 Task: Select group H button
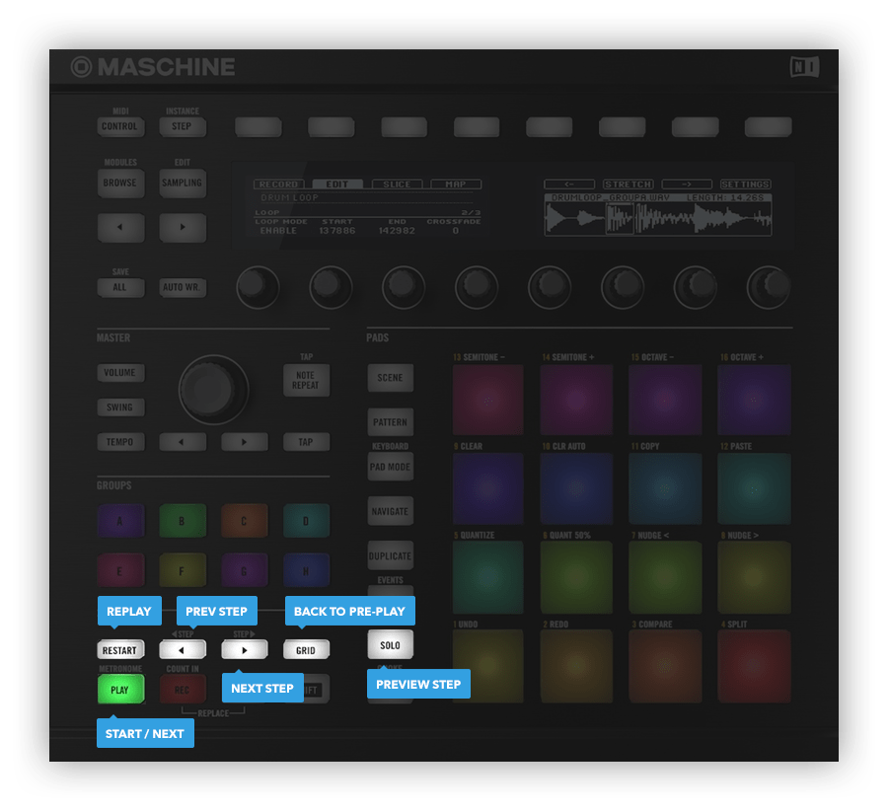pos(306,570)
